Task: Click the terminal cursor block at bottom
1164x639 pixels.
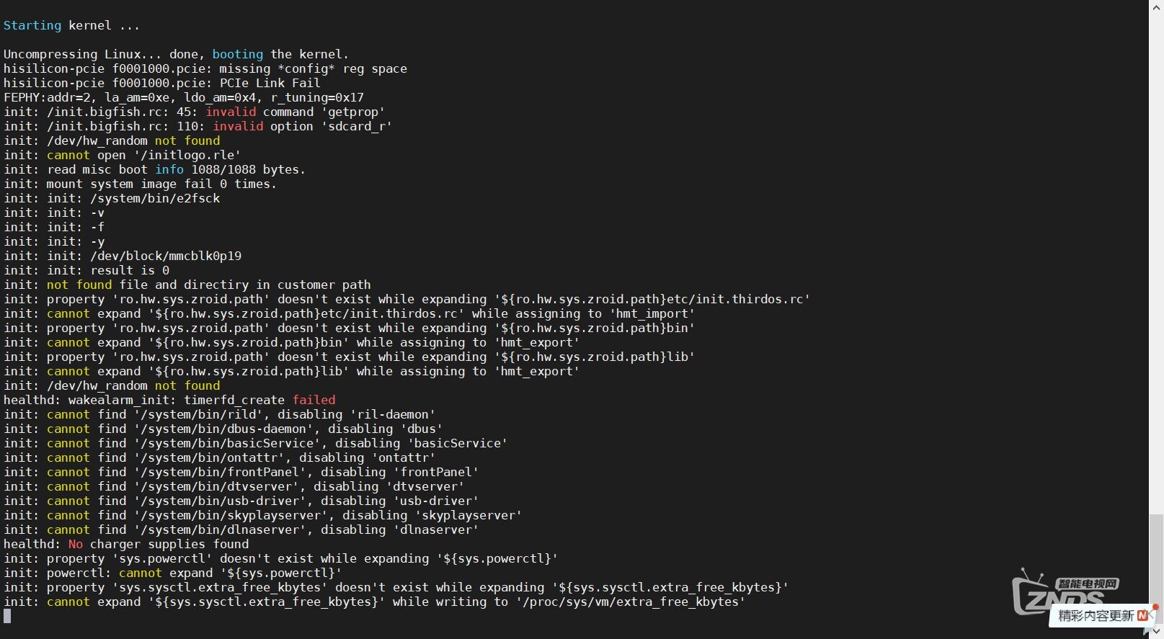Action: (7, 616)
